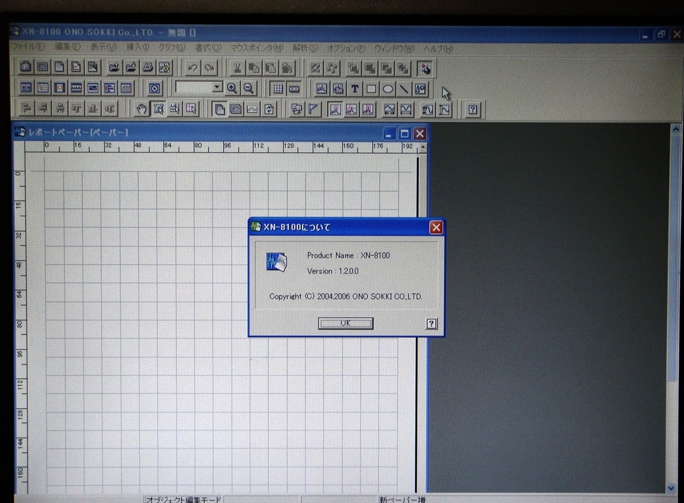The image size is (684, 503).
Task: Close the レポートペーパー window
Action: tap(419, 133)
